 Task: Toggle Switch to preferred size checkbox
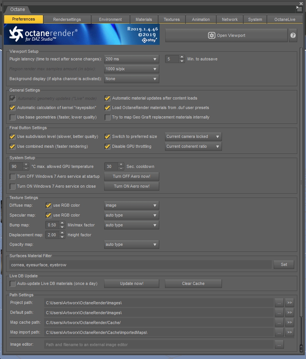pyautogui.click(x=108, y=137)
